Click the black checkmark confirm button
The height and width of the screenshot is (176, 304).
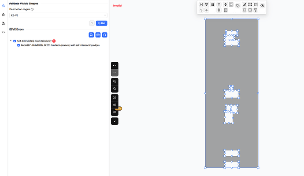click(115, 121)
